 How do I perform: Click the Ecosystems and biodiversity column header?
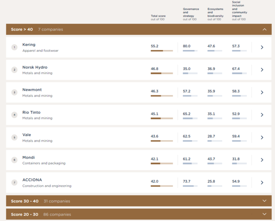click(x=214, y=14)
